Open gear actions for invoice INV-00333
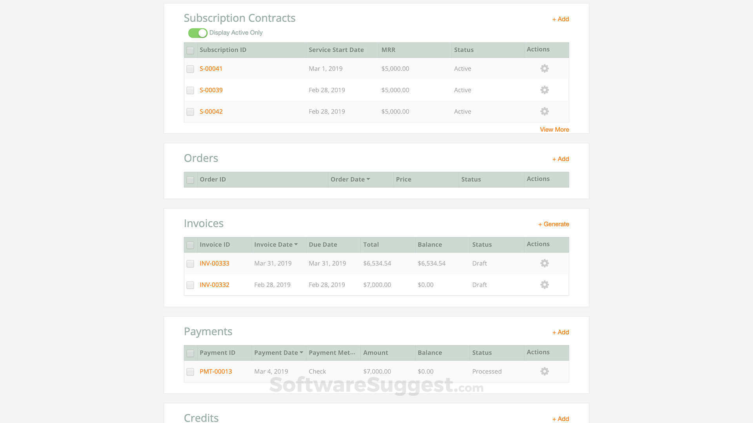Screen dimensions: 753x423 544,263
